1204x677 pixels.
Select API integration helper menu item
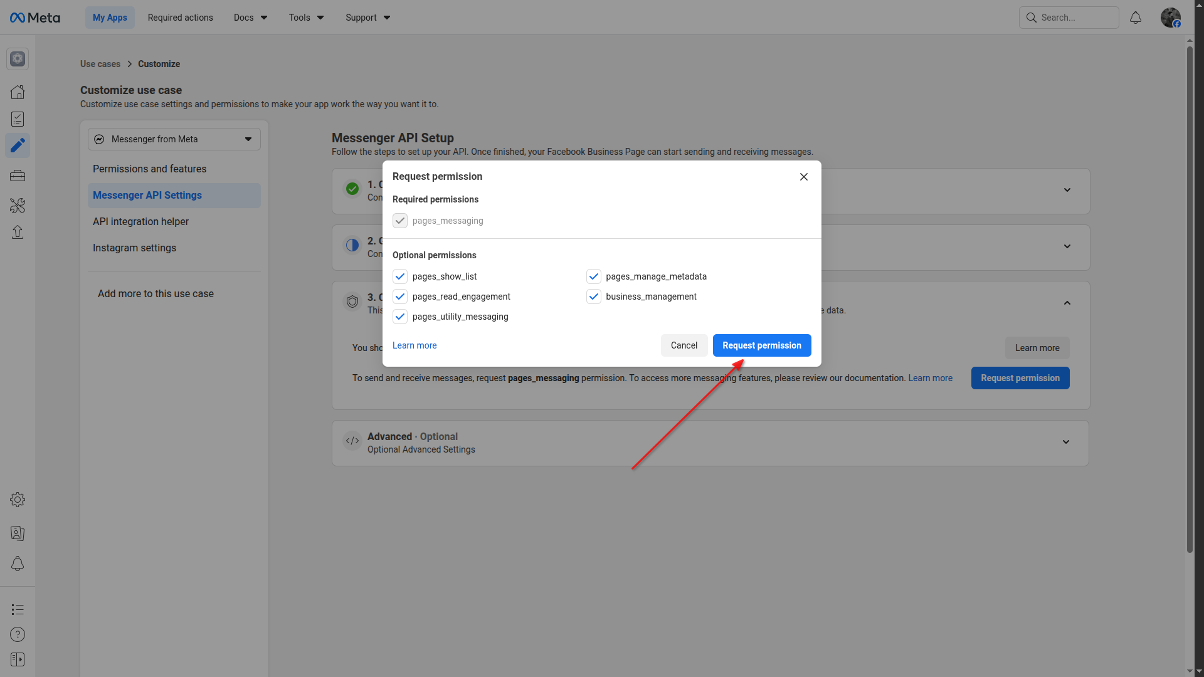pyautogui.click(x=140, y=222)
